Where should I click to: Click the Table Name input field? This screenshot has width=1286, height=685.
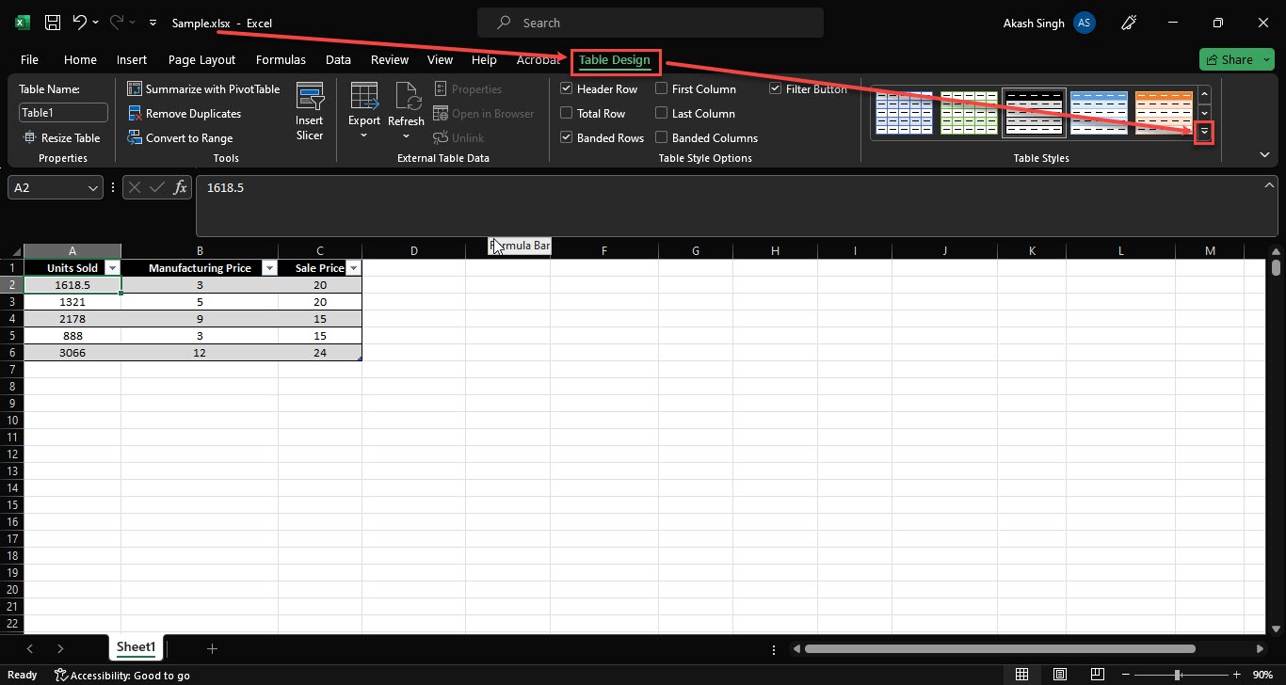pos(62,111)
